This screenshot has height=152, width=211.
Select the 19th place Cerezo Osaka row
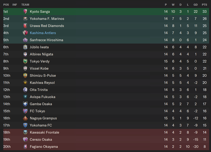106,139
